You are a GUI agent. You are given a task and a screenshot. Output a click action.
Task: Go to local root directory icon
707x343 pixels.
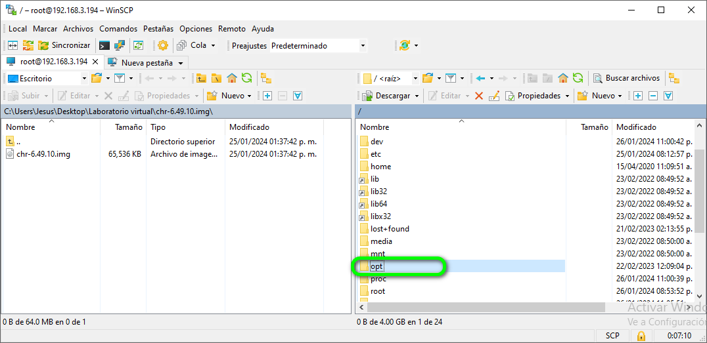[x=216, y=78]
